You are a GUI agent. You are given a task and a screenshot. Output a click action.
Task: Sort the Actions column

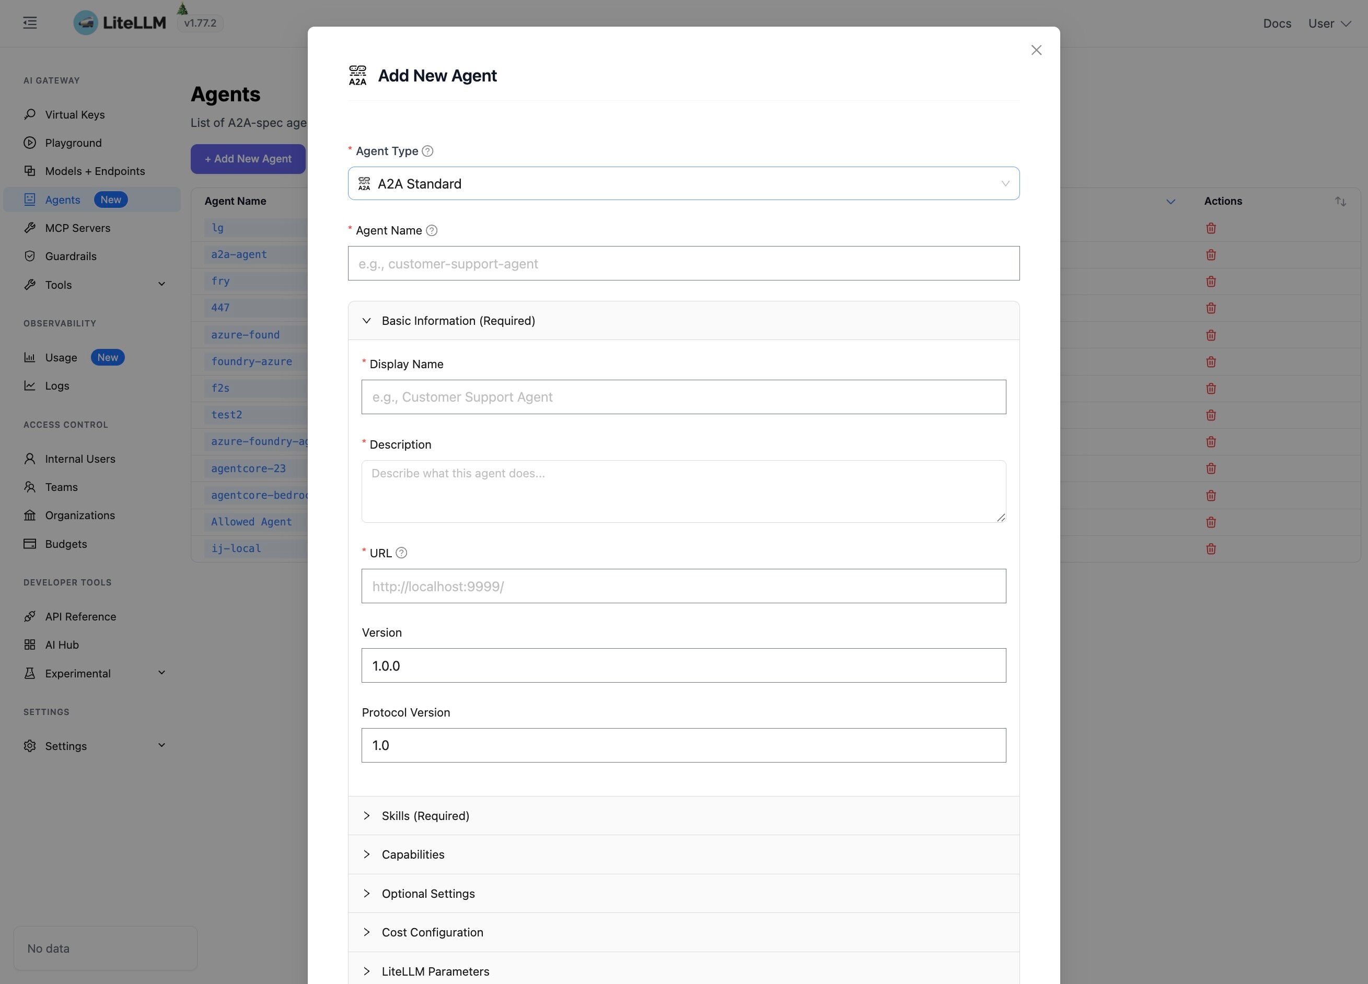click(x=1340, y=201)
